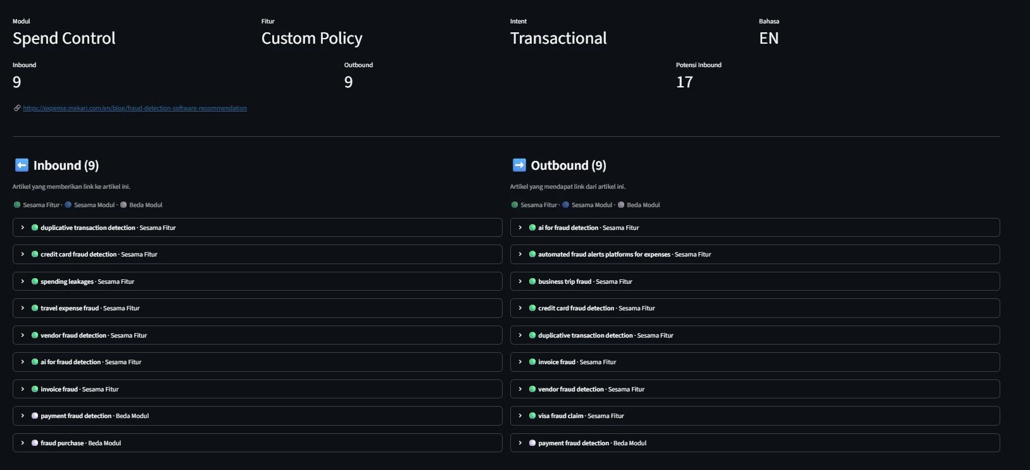
Task: Expand the travel expense fraud row chevron
Action: click(23, 308)
